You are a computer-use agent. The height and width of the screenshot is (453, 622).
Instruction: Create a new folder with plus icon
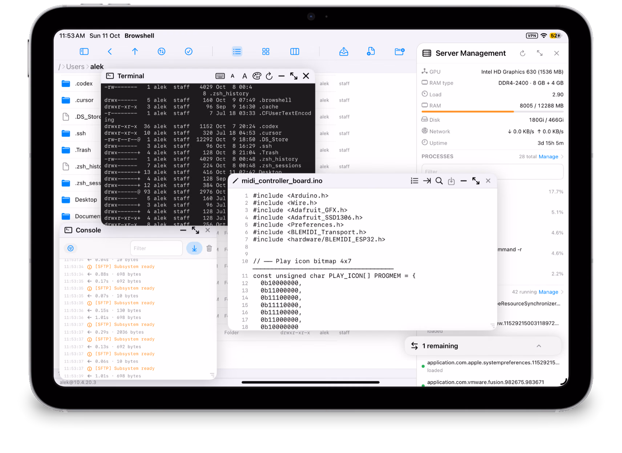tap(399, 52)
